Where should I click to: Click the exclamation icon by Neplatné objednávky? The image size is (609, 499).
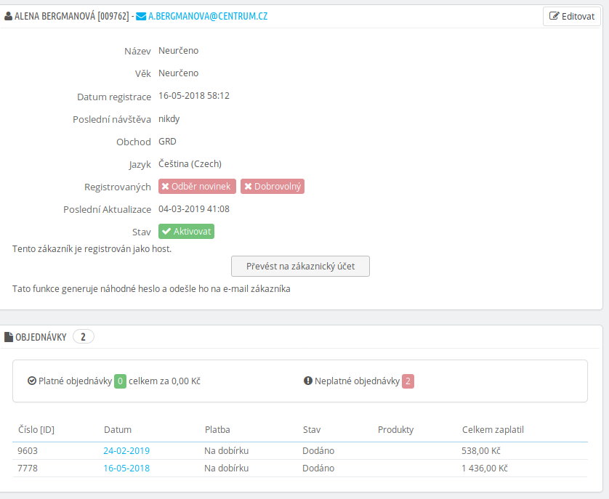coord(307,381)
